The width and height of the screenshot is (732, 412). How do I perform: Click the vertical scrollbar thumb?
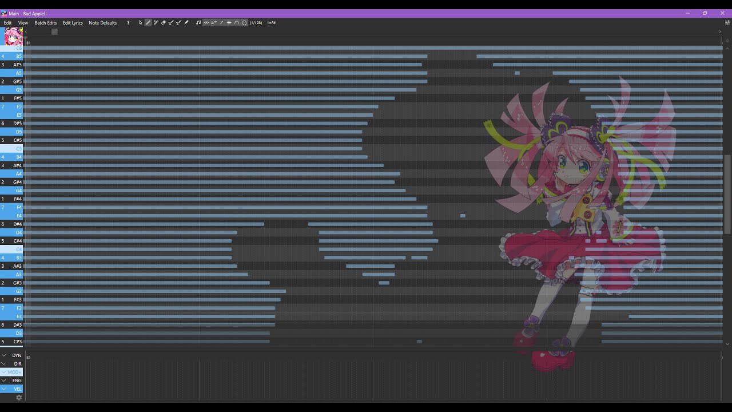727,194
